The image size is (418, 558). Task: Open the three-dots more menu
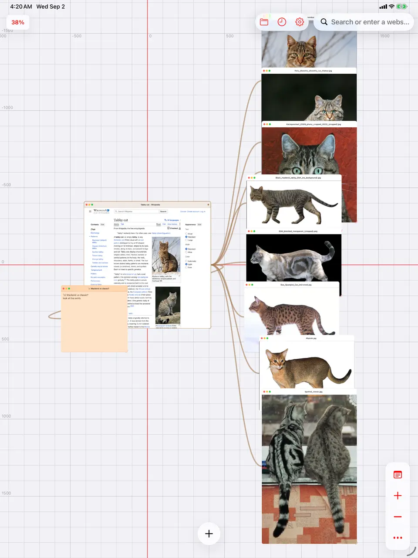click(x=398, y=538)
